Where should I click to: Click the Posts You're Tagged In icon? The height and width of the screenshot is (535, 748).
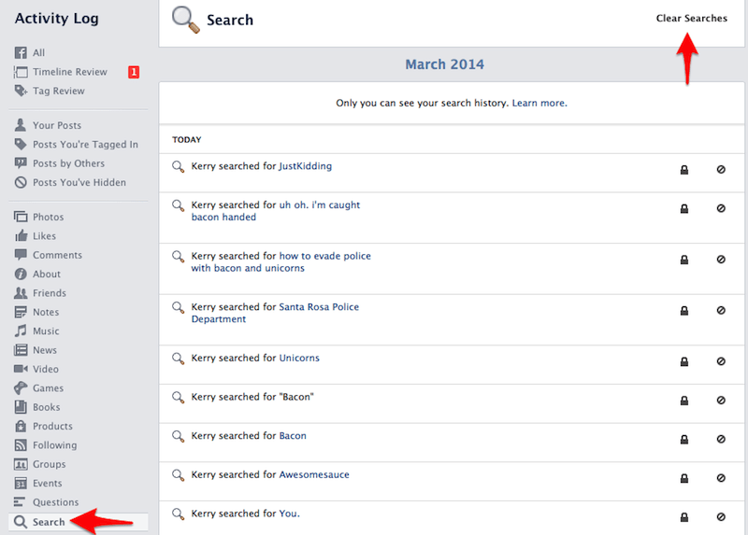(x=21, y=144)
